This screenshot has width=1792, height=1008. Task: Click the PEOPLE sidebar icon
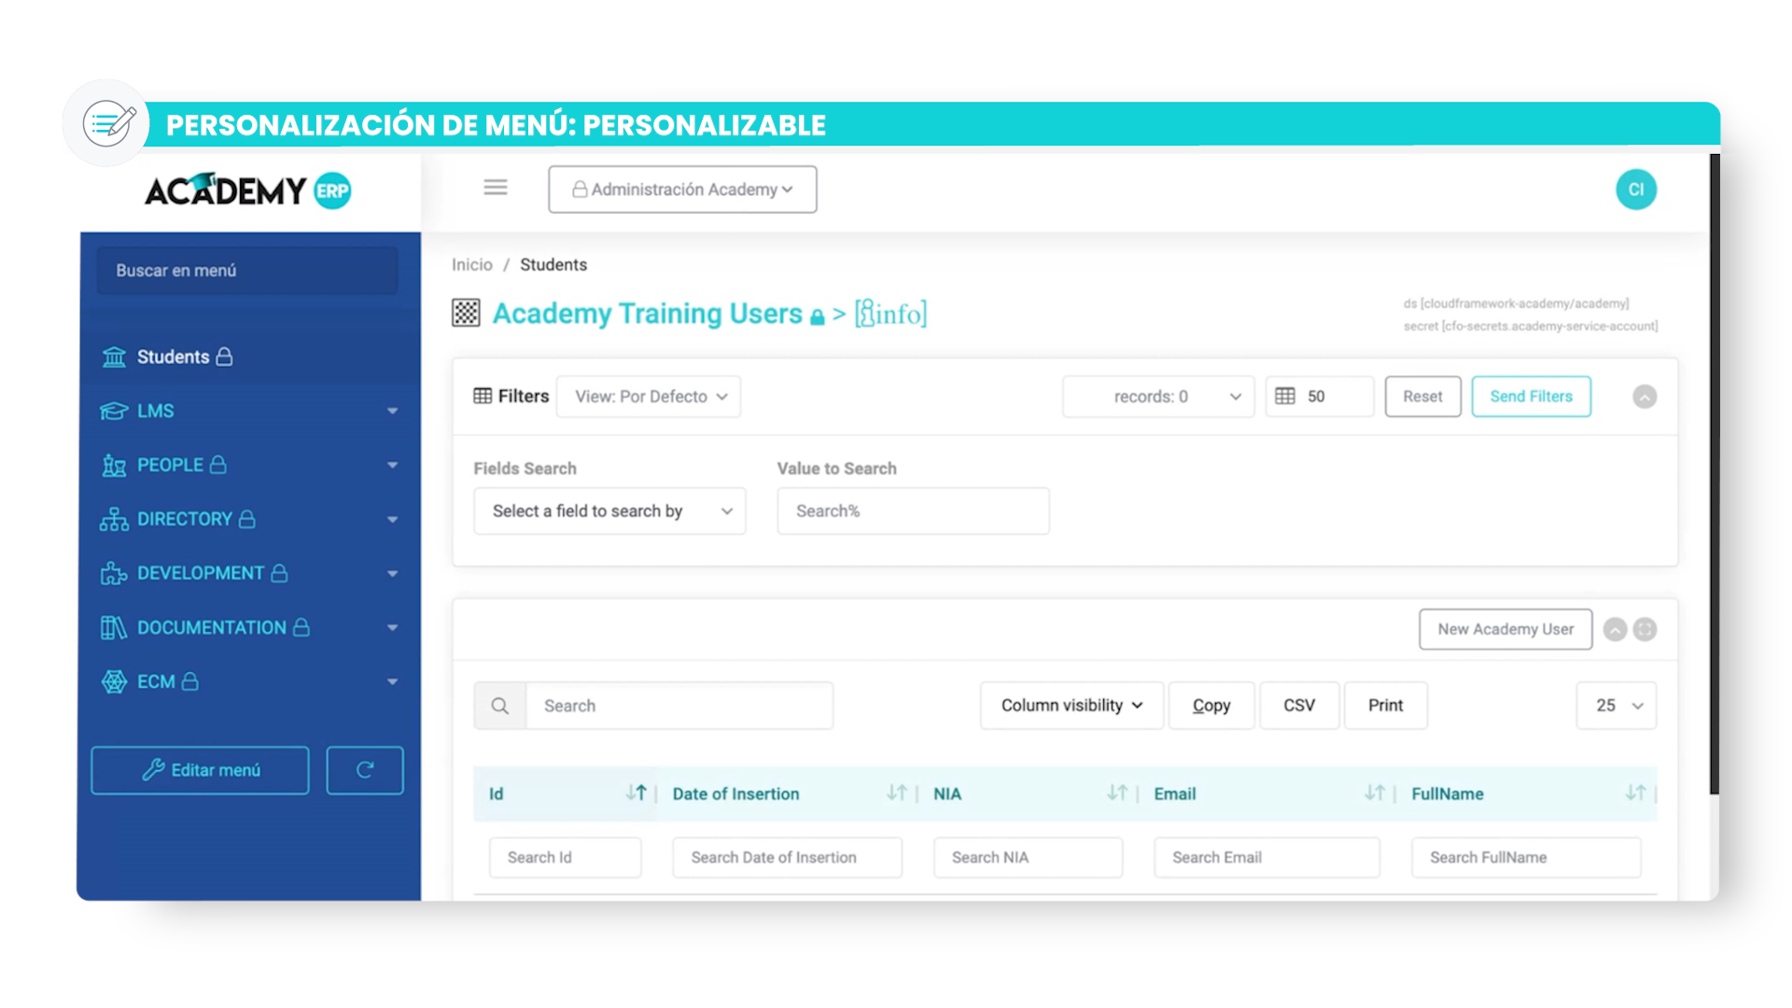(x=114, y=466)
